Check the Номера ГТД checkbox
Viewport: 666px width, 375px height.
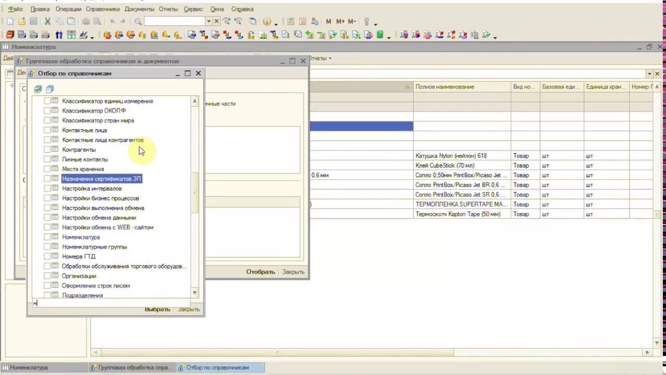point(47,256)
